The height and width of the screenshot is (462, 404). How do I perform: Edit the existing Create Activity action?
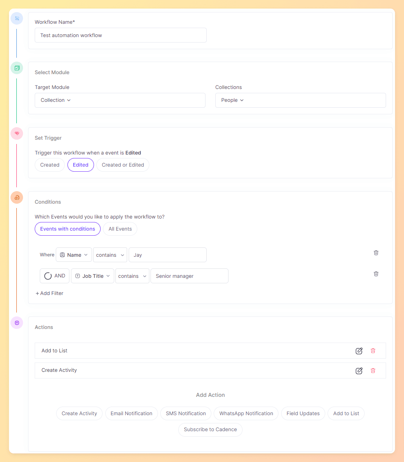(x=359, y=371)
